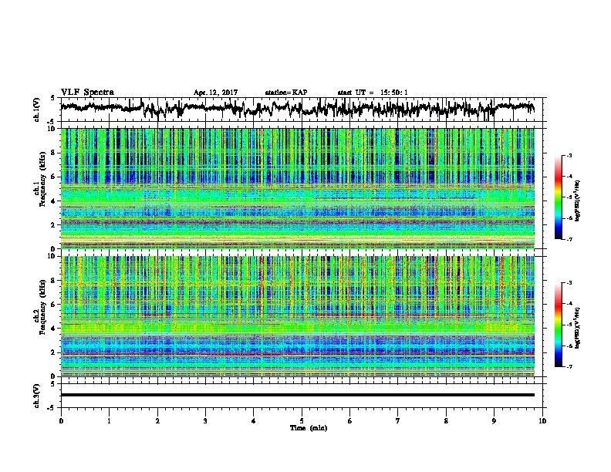
Task: Click the ch.1 frequency axis "8" tick label
Action: 54,153
